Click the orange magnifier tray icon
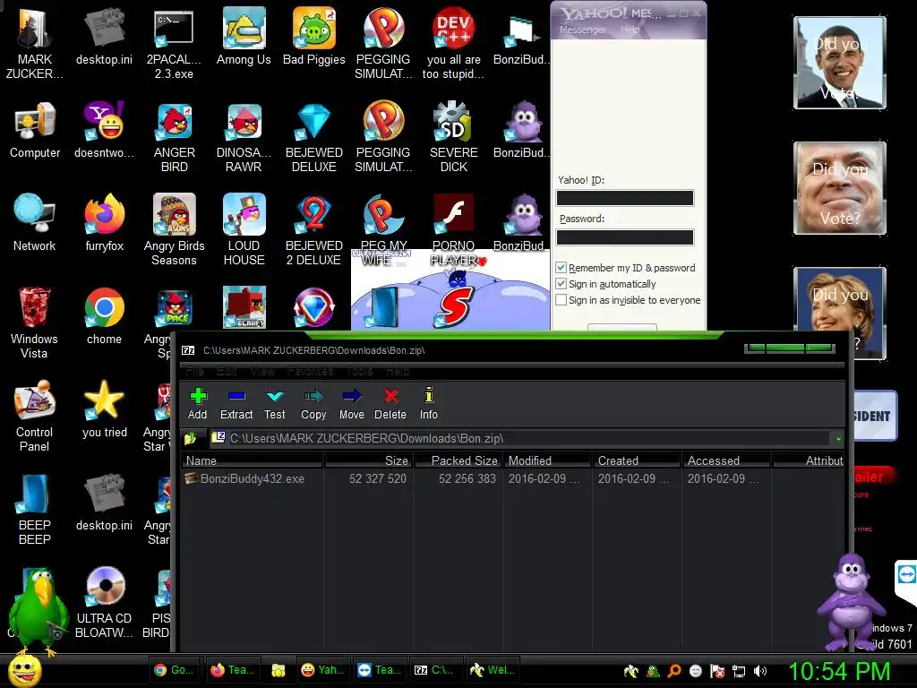The height and width of the screenshot is (688, 917). 674,671
